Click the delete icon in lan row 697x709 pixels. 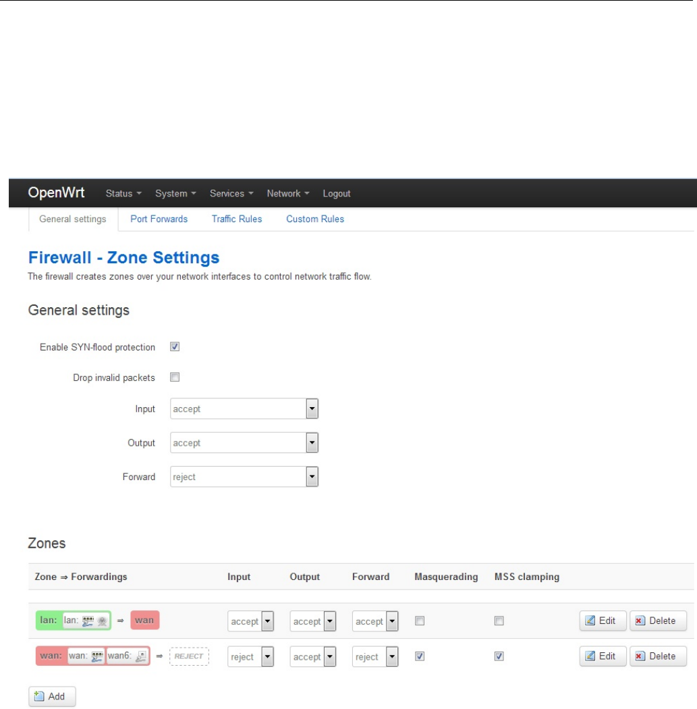pyautogui.click(x=640, y=621)
